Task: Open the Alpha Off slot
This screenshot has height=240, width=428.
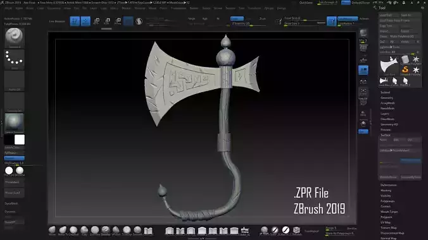Action: (x=15, y=81)
